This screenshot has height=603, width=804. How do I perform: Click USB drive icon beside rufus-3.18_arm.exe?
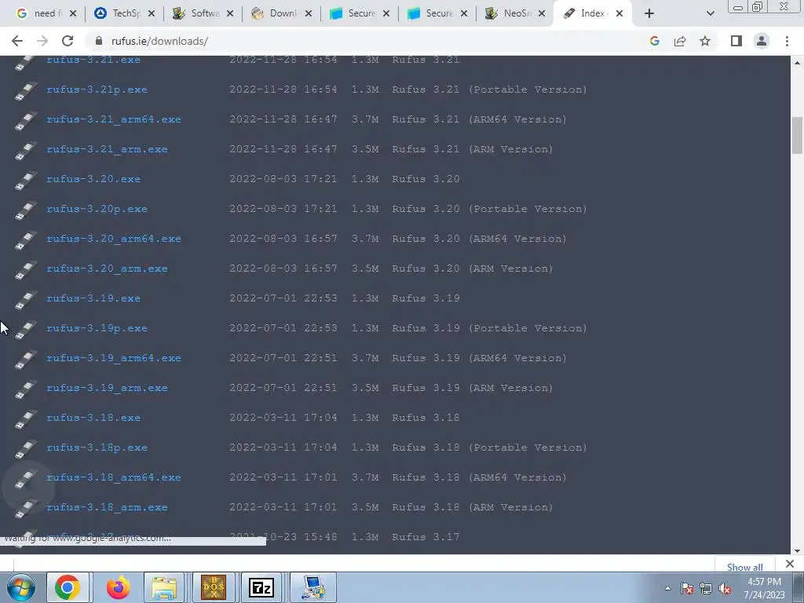click(x=26, y=509)
